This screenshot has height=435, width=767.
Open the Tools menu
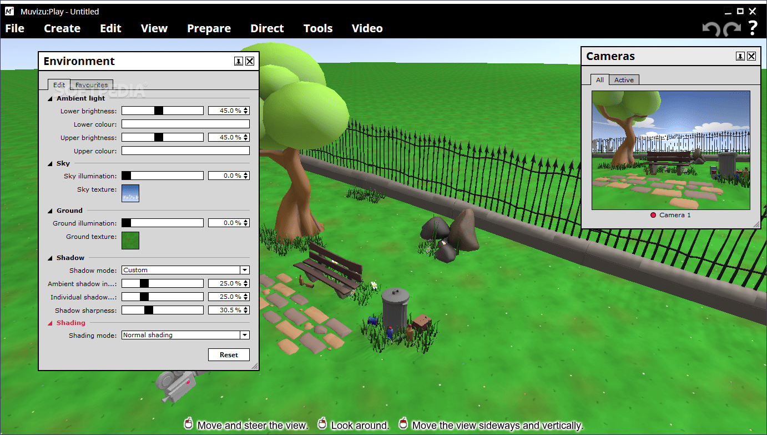click(x=318, y=28)
